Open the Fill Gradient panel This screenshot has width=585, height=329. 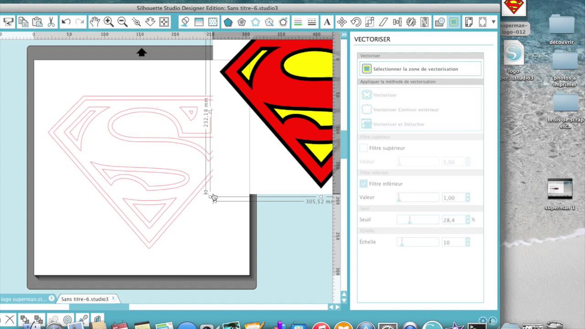(x=199, y=21)
